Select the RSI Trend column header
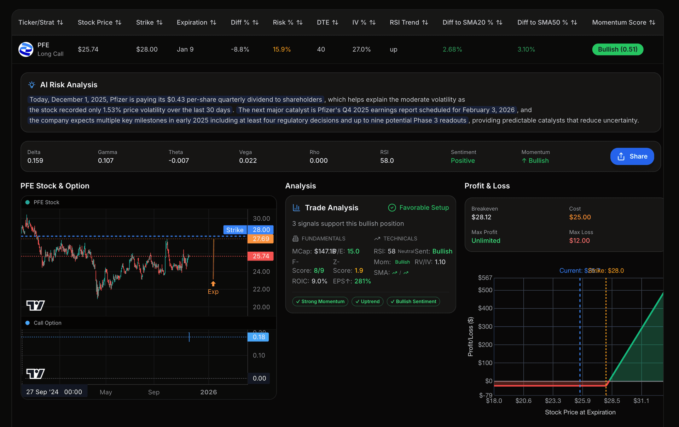Image resolution: width=679 pixels, height=427 pixels. [x=408, y=22]
